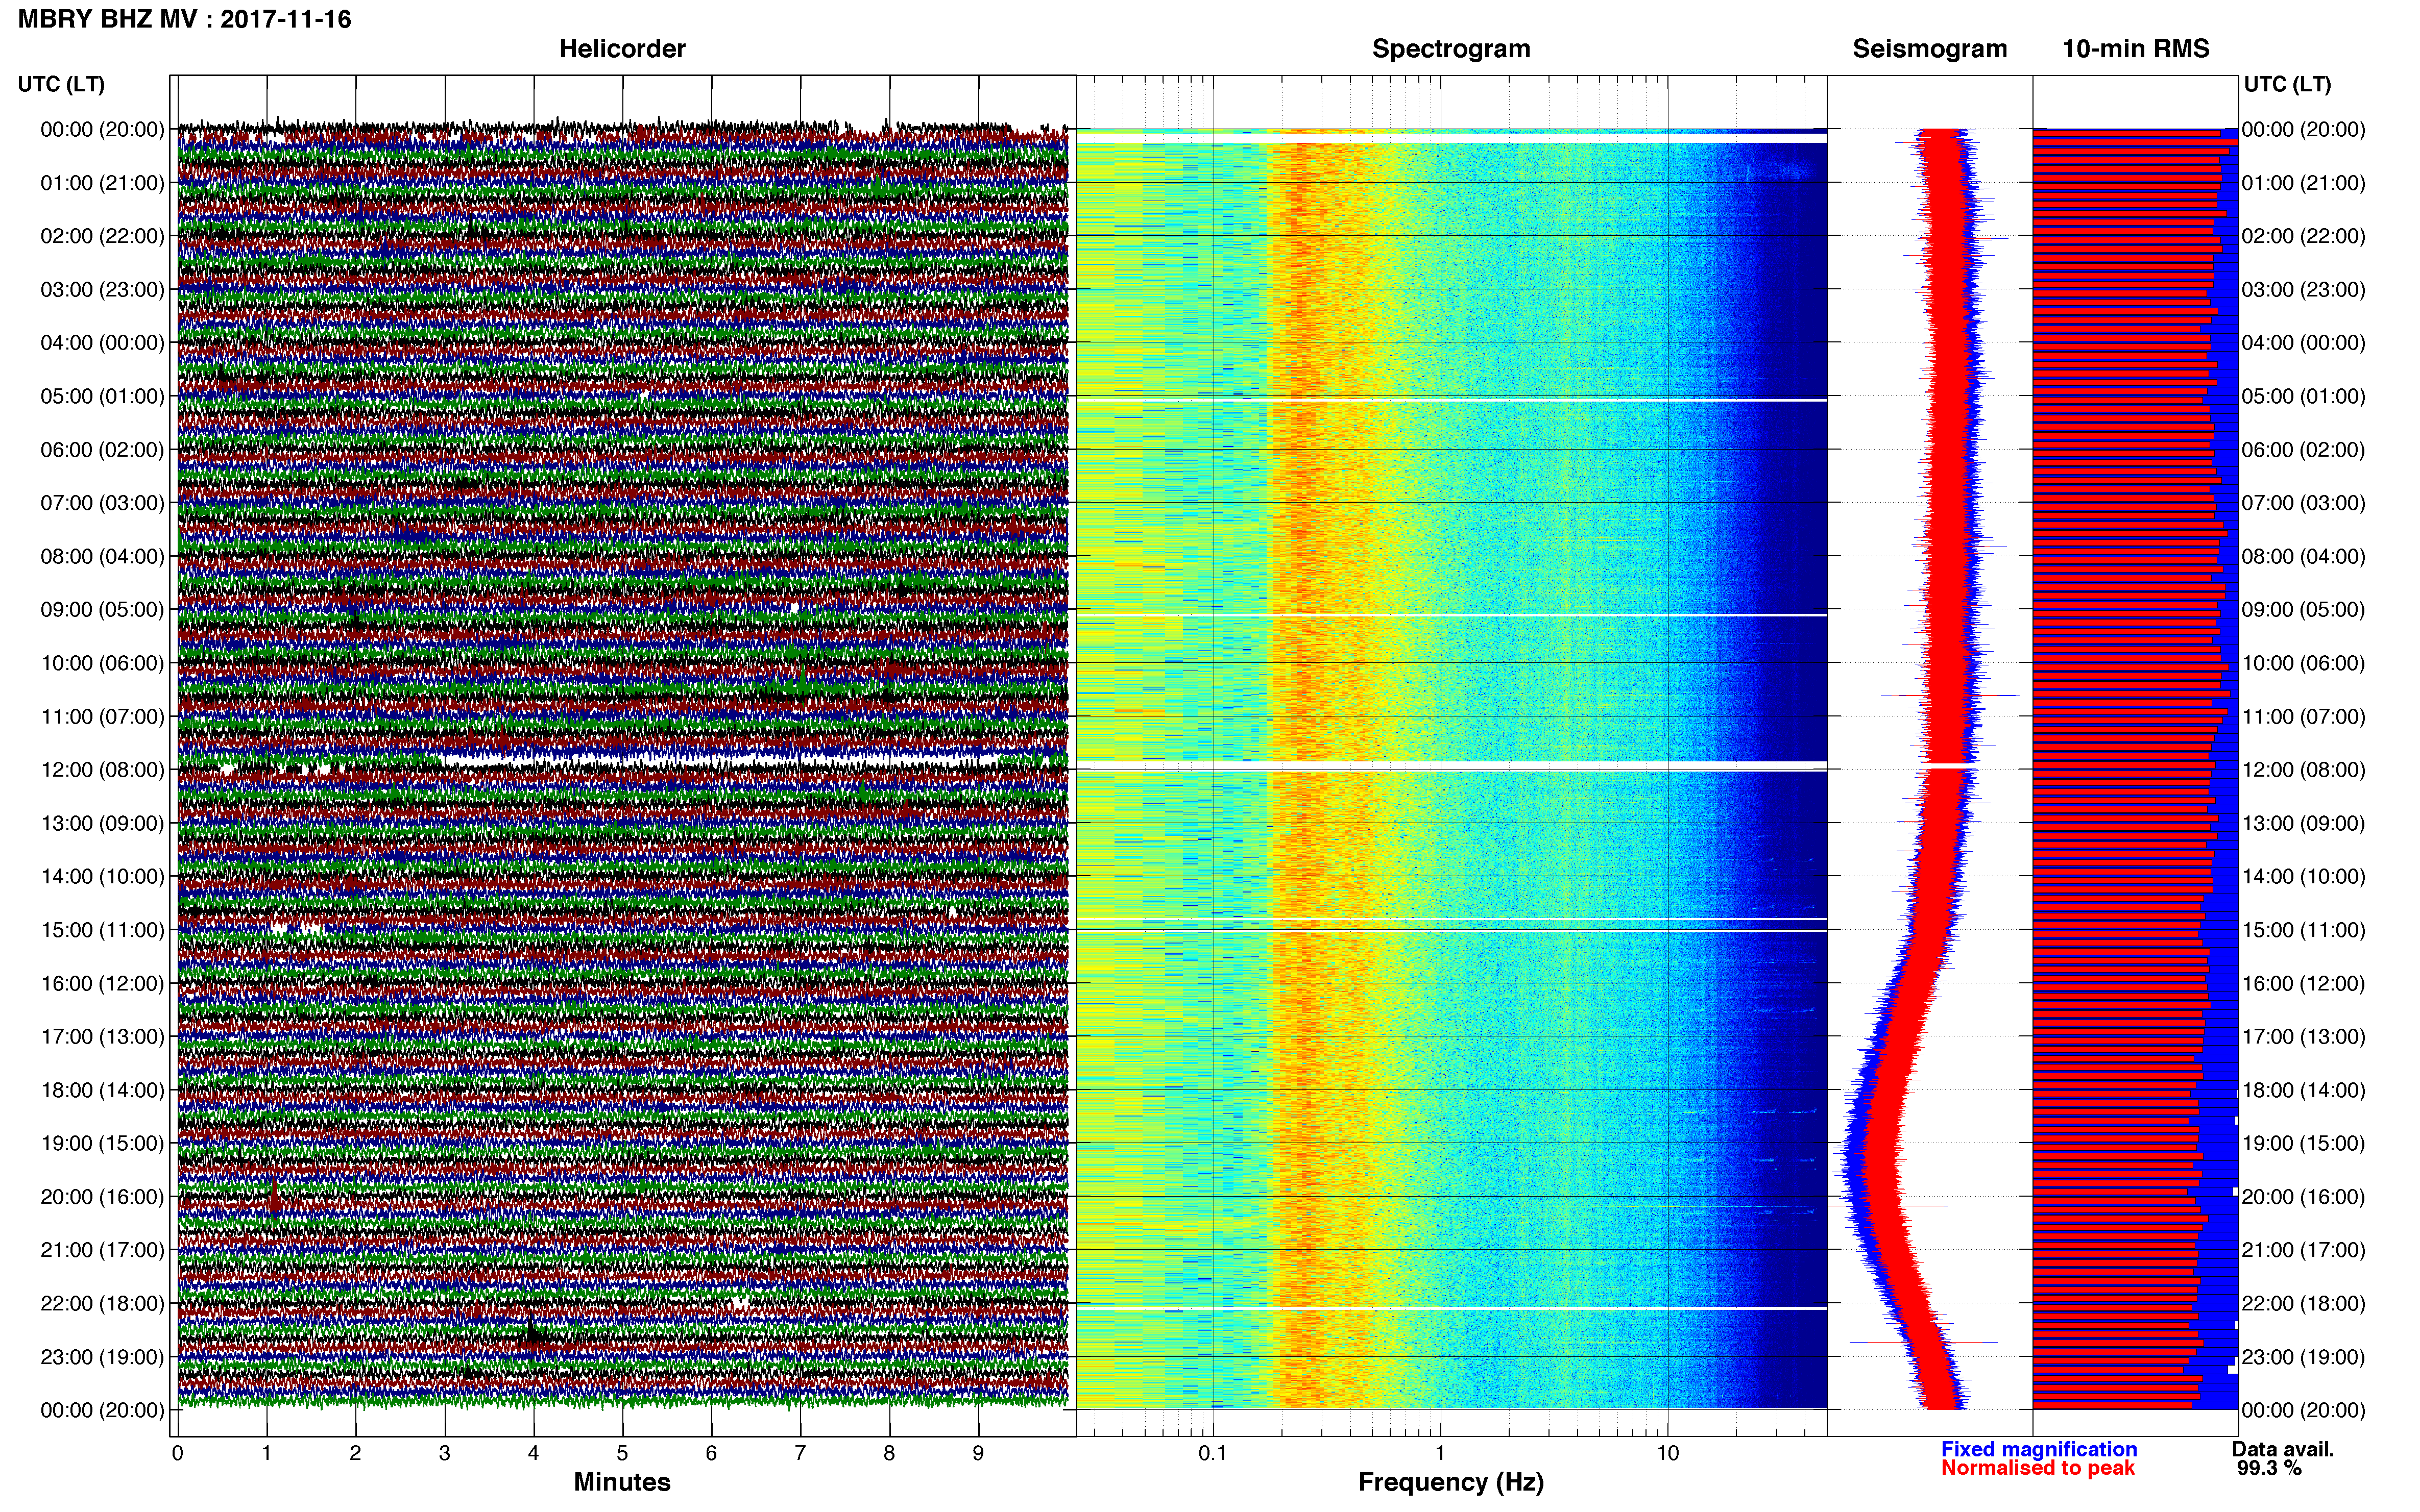Pick tick label 6 on the Minutes axis

pyautogui.click(x=711, y=1454)
